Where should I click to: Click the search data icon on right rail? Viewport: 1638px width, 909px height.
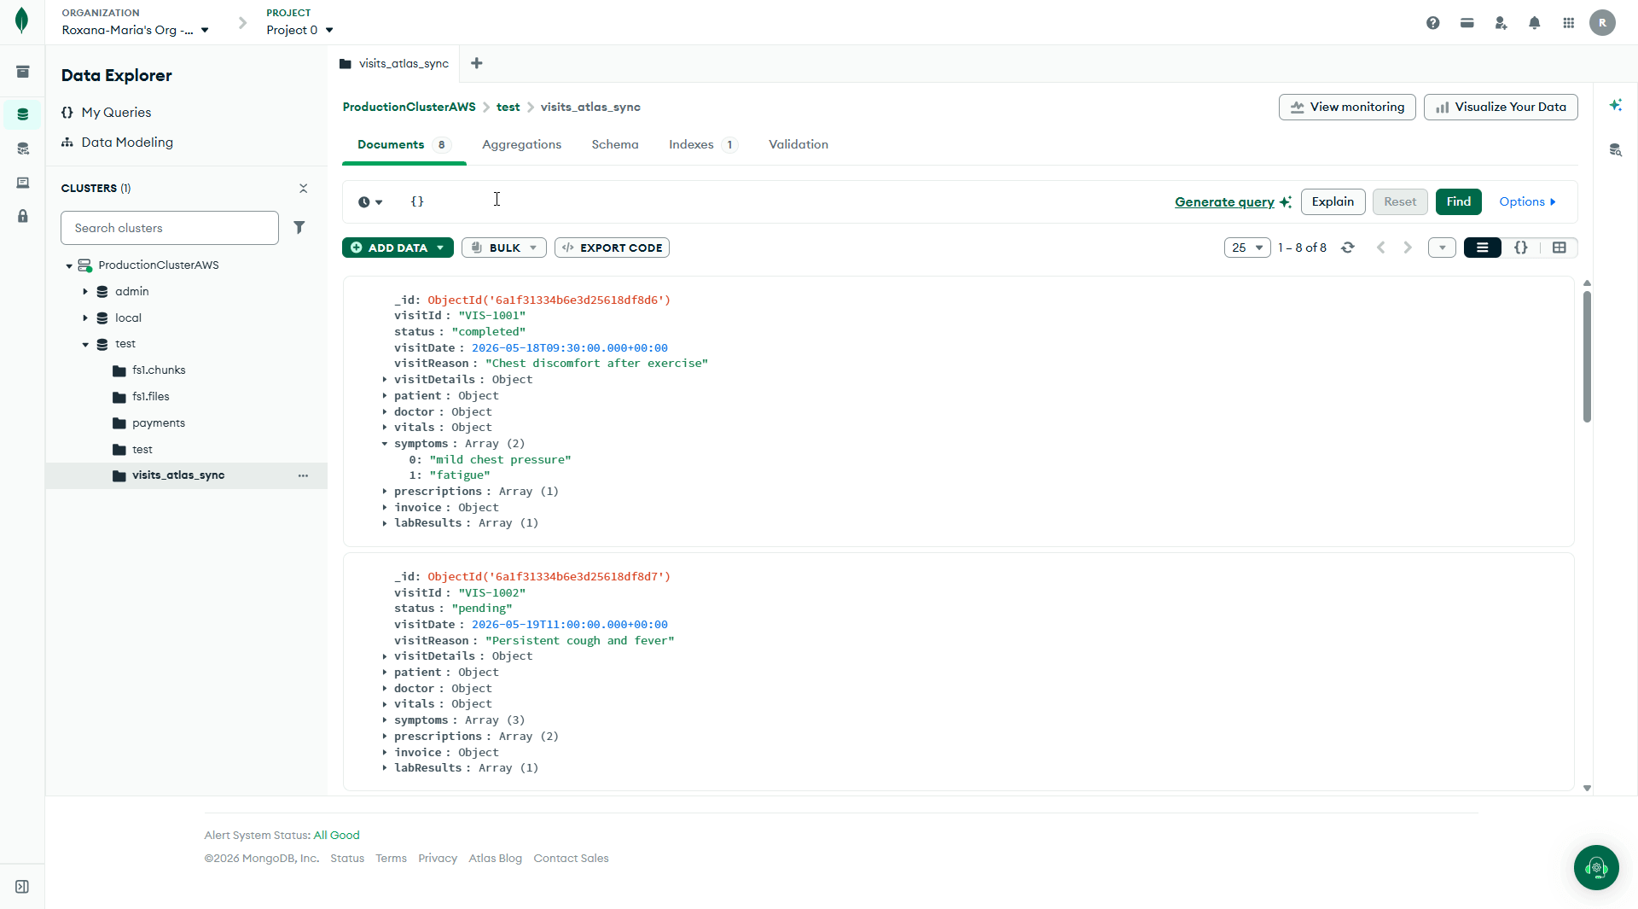click(1615, 150)
